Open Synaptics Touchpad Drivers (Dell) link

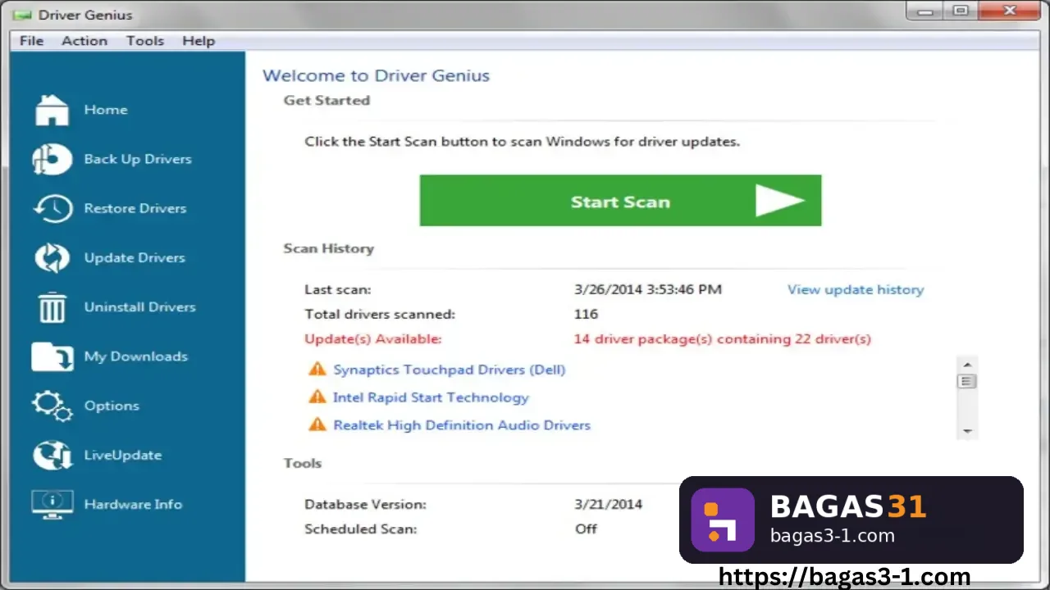click(x=450, y=370)
